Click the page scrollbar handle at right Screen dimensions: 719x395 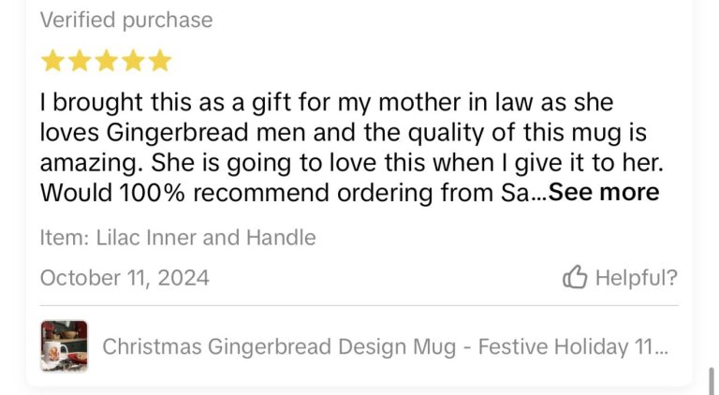[x=712, y=380]
